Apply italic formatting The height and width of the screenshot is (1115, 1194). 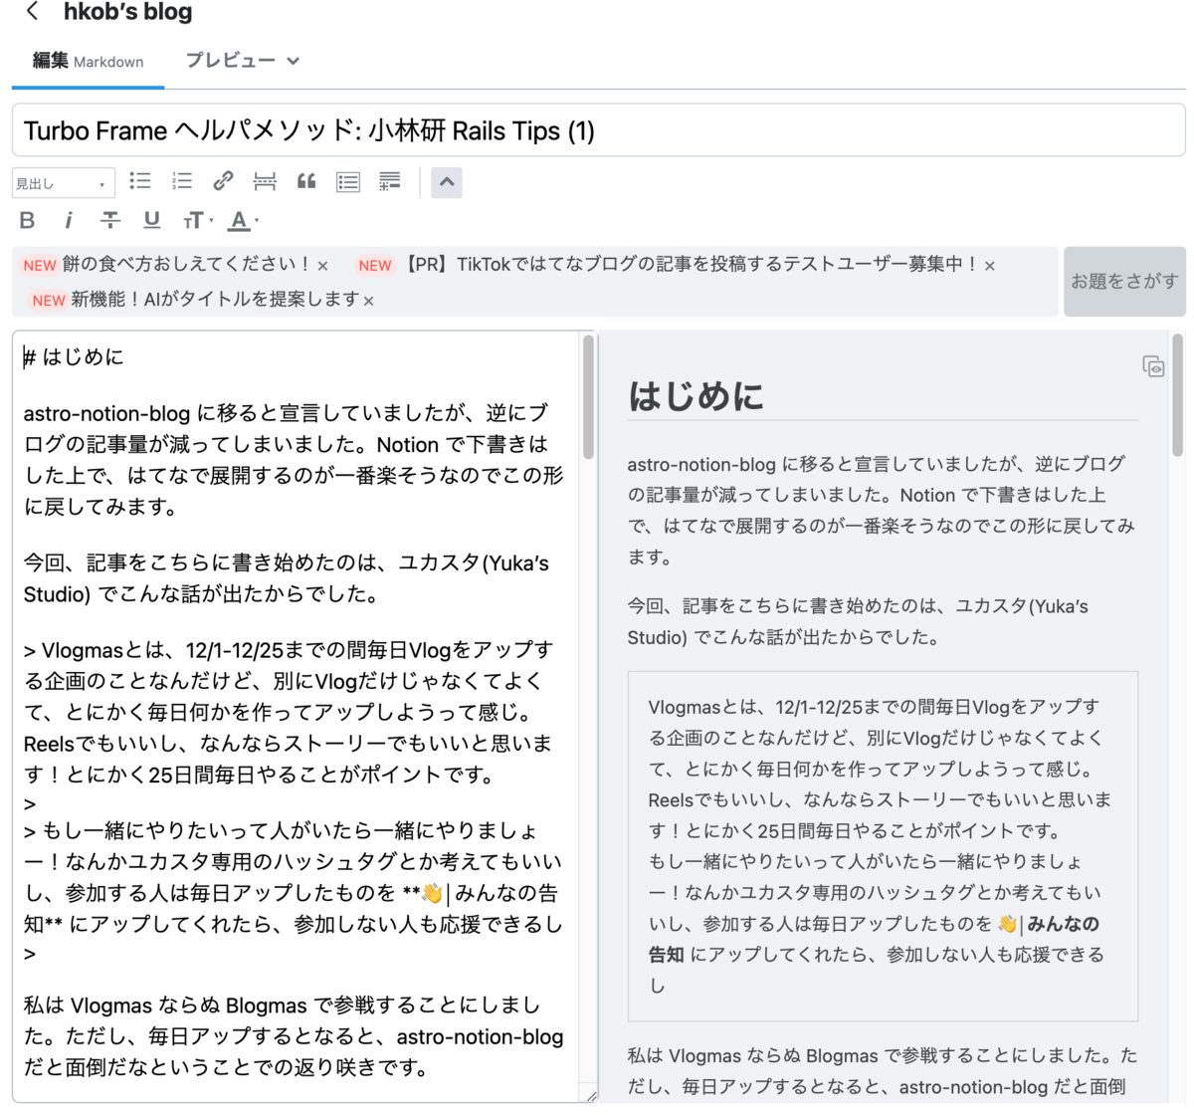[69, 221]
